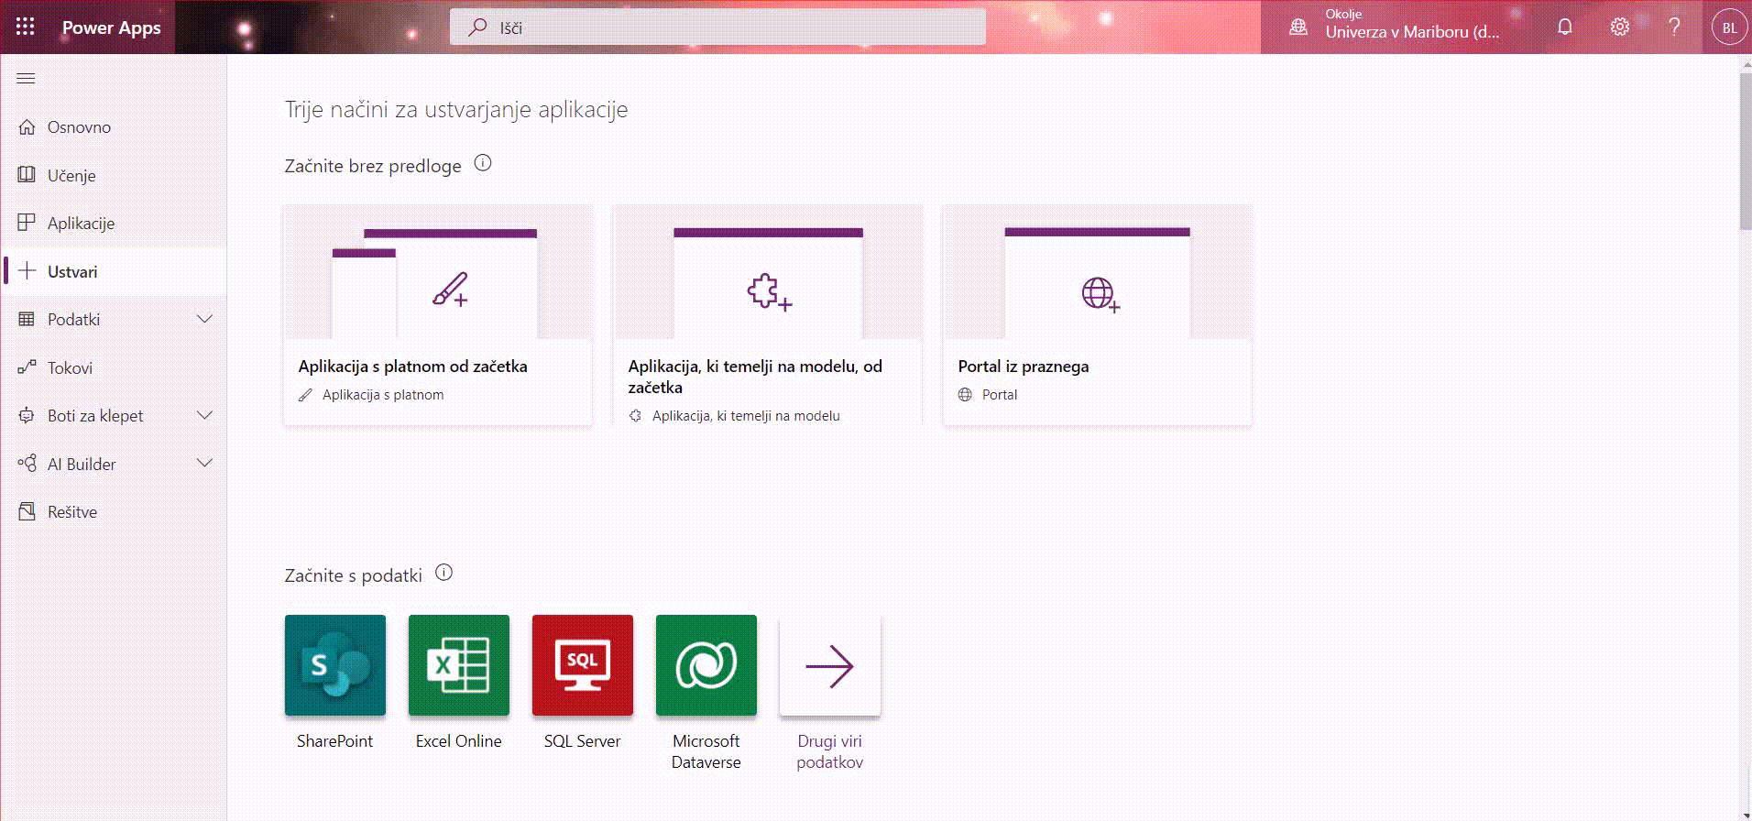Click the Drugi viri podatkov label
Viewport: 1752px width, 821px height.
pos(829,751)
